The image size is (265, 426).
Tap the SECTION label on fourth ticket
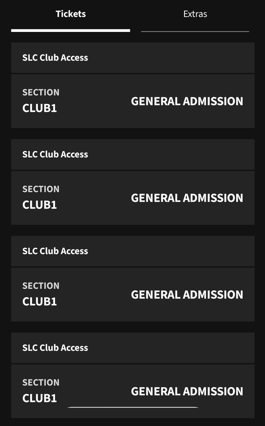41,383
